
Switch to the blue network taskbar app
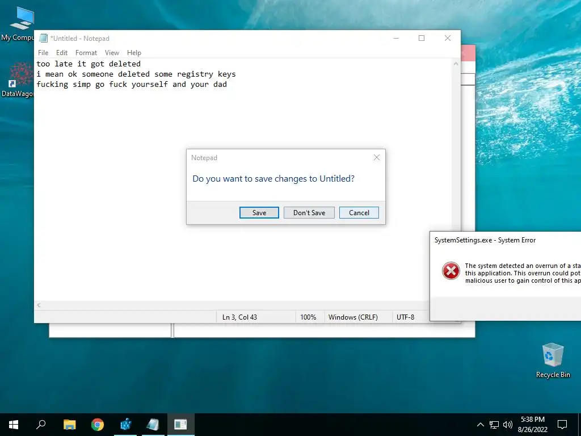pos(125,425)
